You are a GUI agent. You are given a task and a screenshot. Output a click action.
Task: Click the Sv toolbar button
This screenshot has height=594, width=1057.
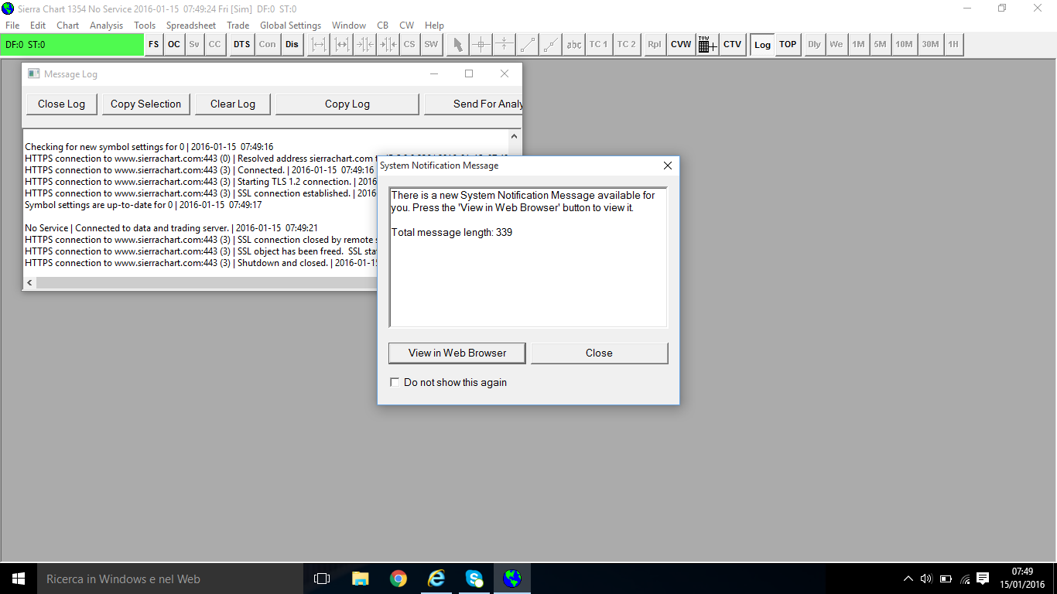coord(194,44)
